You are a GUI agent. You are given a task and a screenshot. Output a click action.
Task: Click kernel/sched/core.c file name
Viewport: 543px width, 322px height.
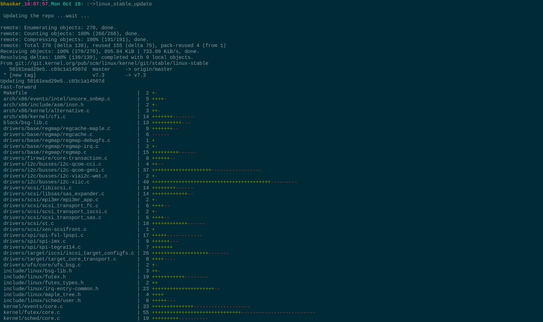(x=32, y=318)
